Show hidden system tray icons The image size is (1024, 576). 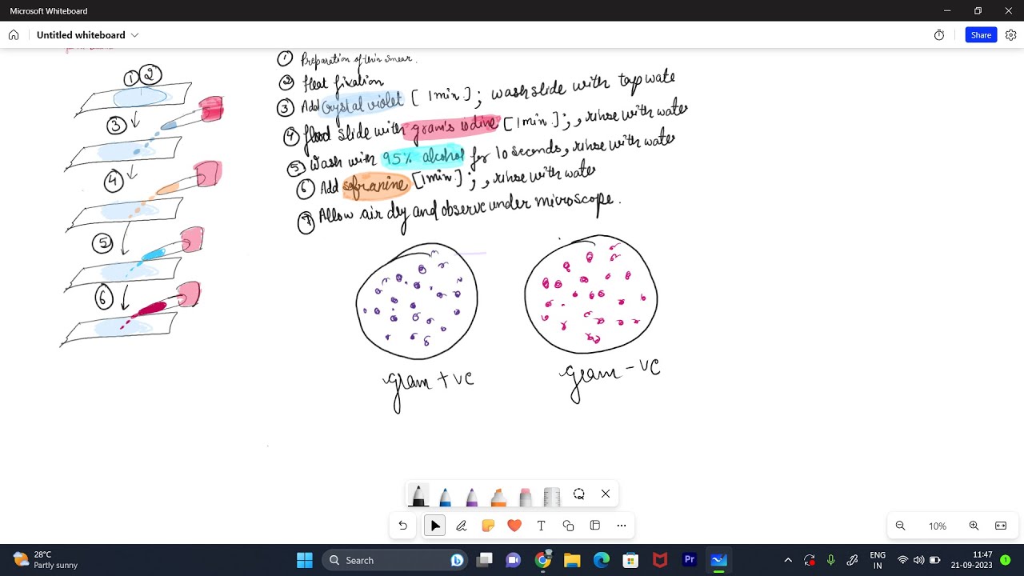[x=788, y=560]
